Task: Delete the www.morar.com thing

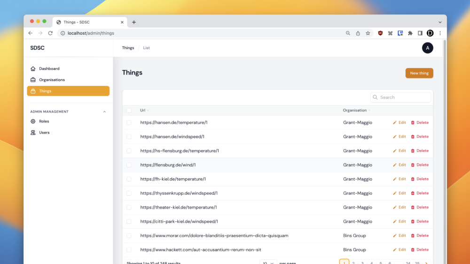Action: point(420,235)
